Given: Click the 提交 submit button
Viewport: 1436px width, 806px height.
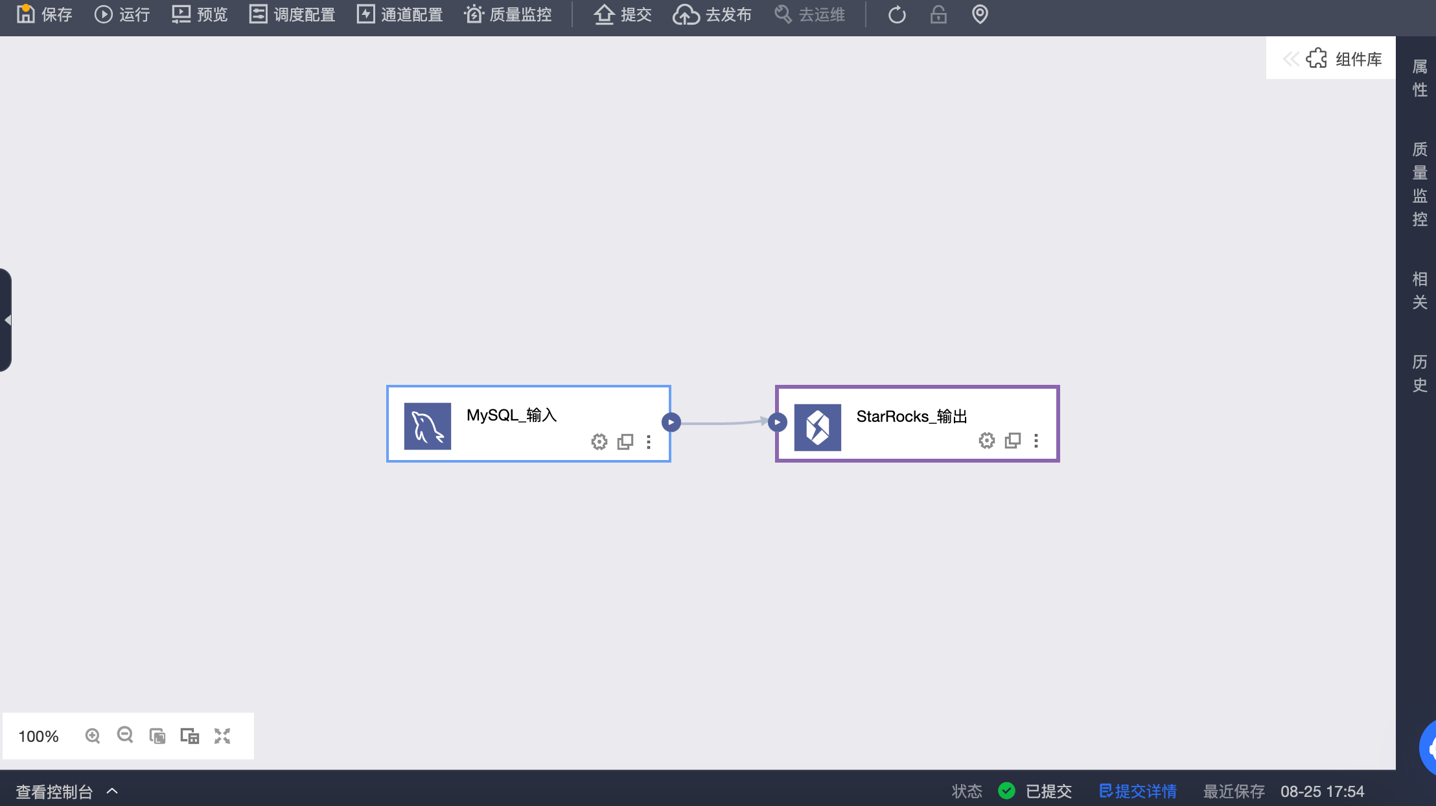Looking at the screenshot, I should click(x=622, y=14).
